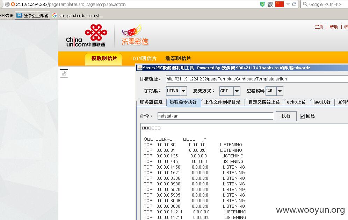348x220 pixels.
Task: Click the 0.0.0.0:8009 output row
Action: [x=194, y=201]
